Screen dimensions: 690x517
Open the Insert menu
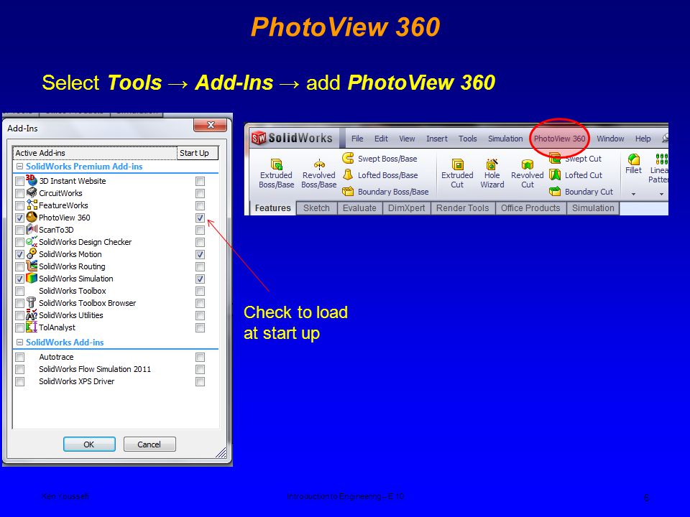pyautogui.click(x=437, y=139)
